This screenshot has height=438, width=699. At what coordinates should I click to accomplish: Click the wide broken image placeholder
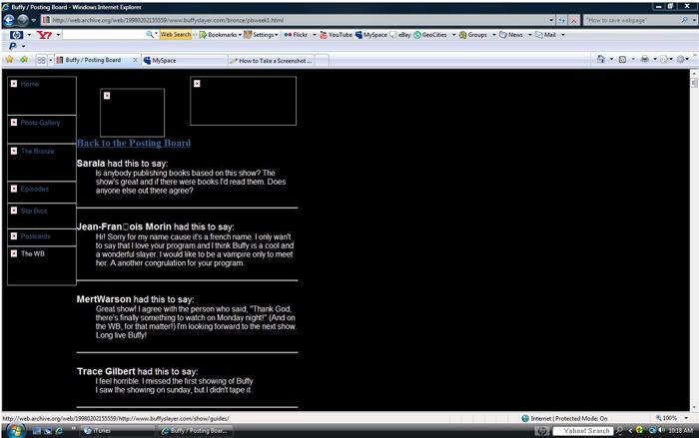pyautogui.click(x=243, y=101)
